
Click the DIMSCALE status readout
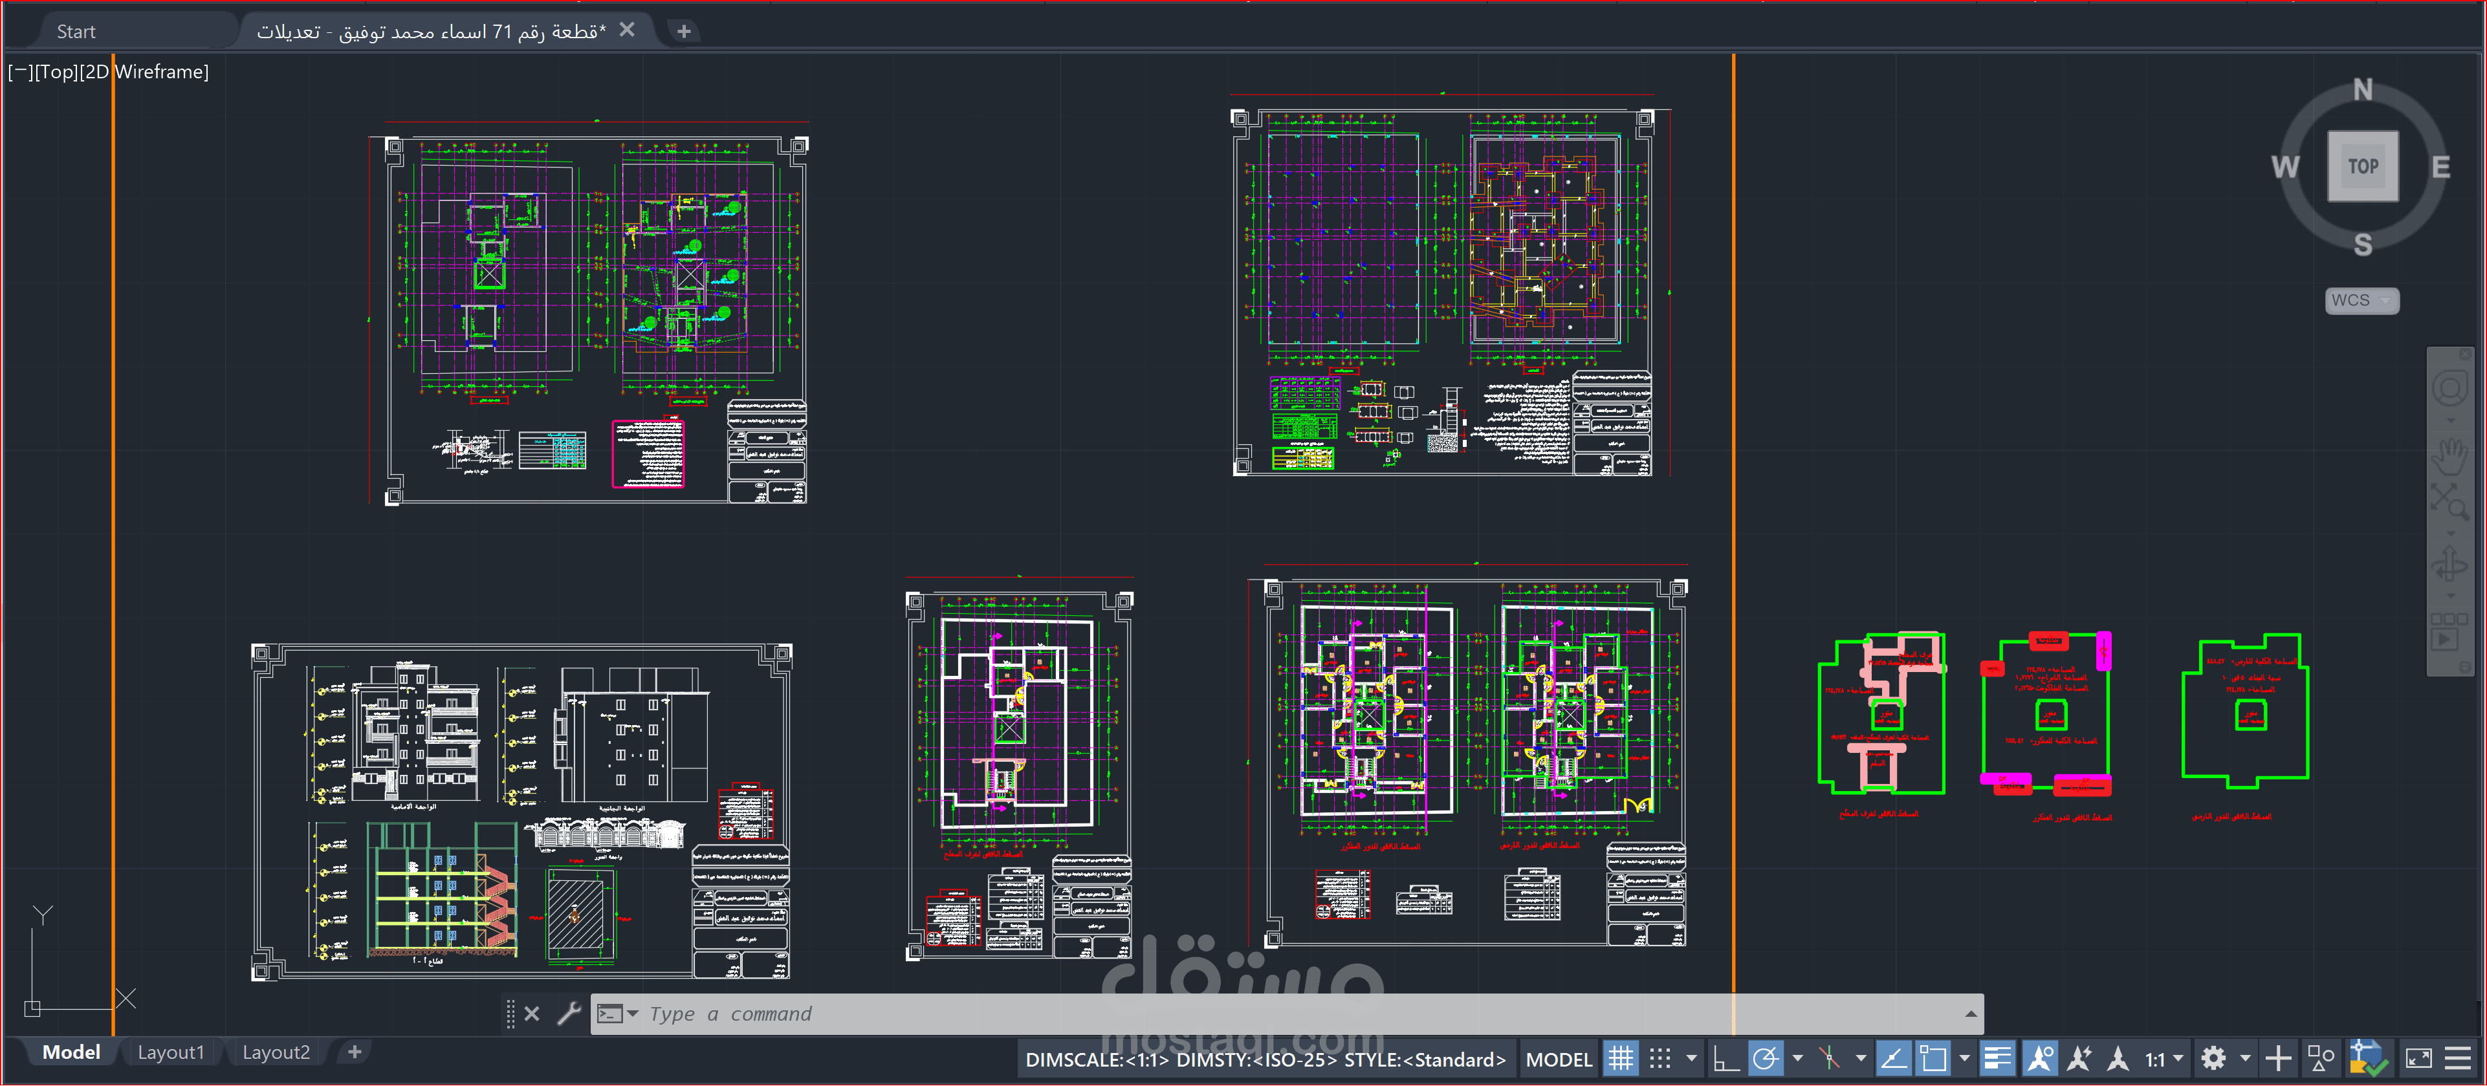[x=1265, y=1059]
